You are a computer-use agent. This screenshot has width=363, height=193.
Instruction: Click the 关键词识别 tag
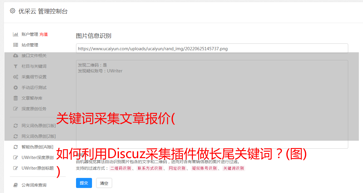233,168
